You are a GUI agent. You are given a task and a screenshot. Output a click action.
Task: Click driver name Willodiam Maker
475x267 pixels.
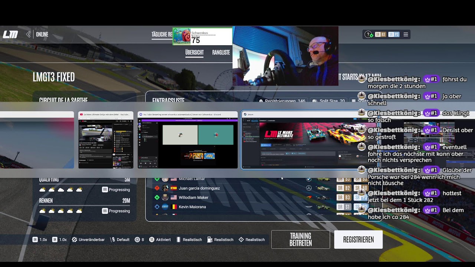[x=193, y=198]
